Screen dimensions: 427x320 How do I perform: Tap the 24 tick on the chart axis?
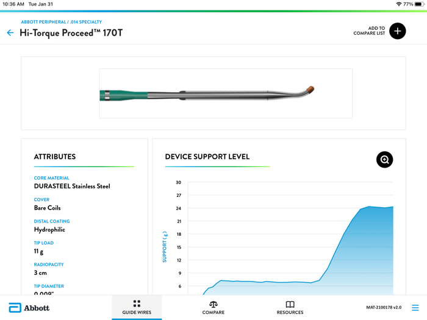tap(178, 208)
